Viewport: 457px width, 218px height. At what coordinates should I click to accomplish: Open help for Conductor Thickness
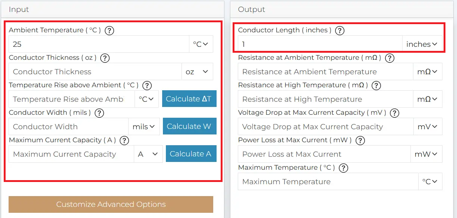pyautogui.click(x=105, y=58)
